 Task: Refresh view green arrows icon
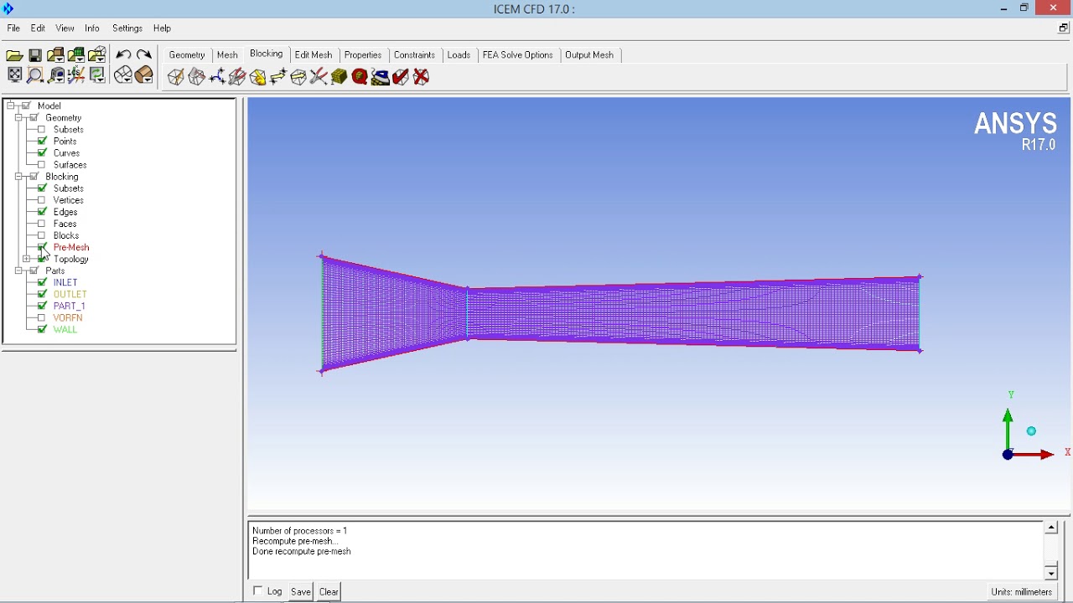click(97, 75)
